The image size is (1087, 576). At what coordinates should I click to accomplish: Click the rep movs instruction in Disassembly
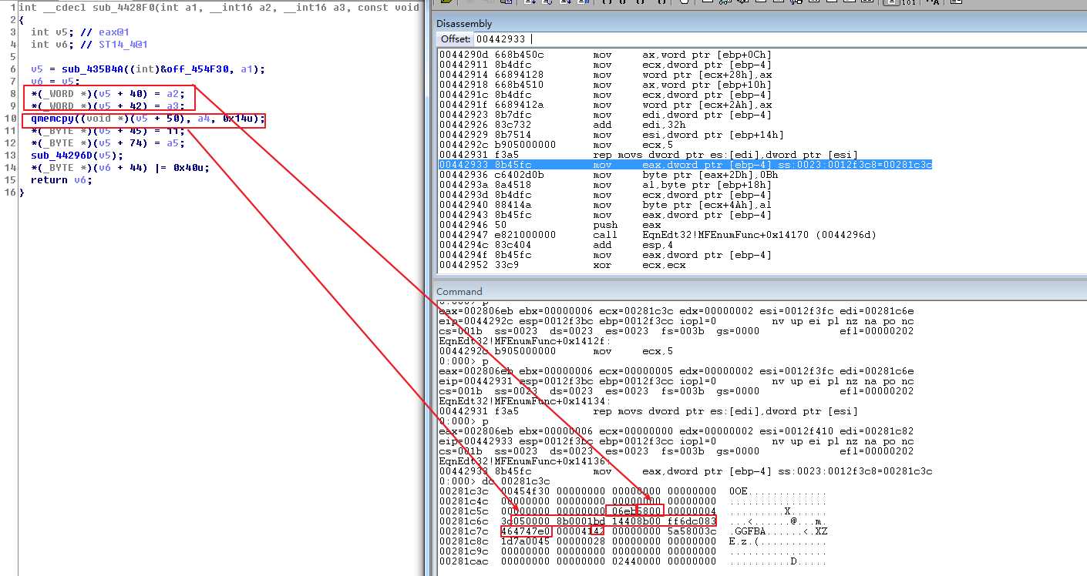648,155
